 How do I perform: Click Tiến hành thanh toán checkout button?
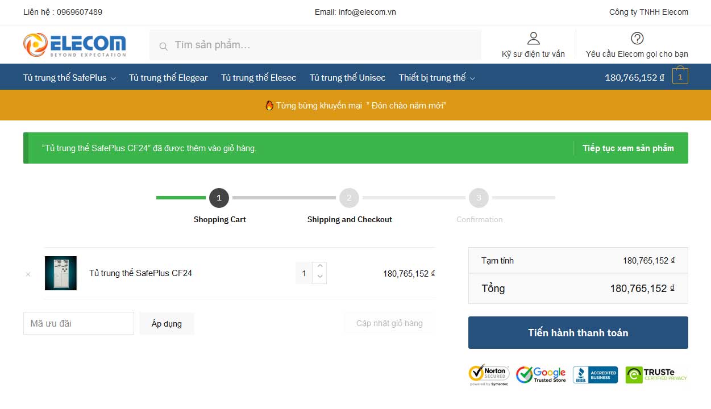point(578,333)
